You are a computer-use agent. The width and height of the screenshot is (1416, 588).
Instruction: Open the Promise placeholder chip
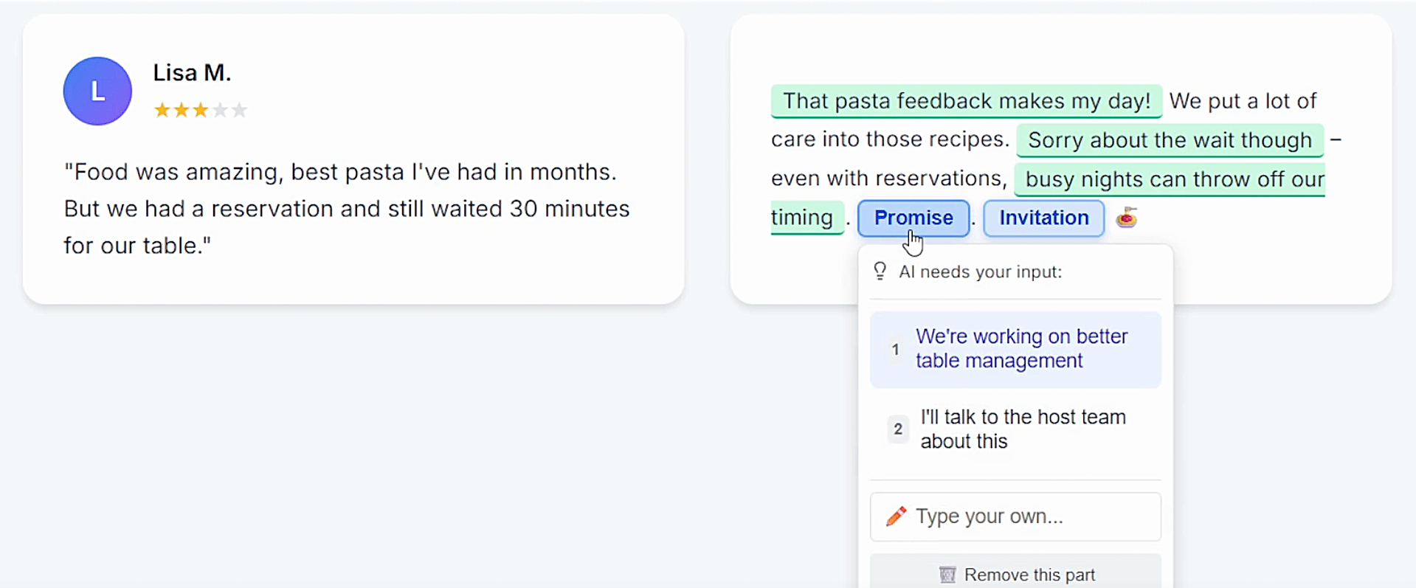tap(913, 218)
